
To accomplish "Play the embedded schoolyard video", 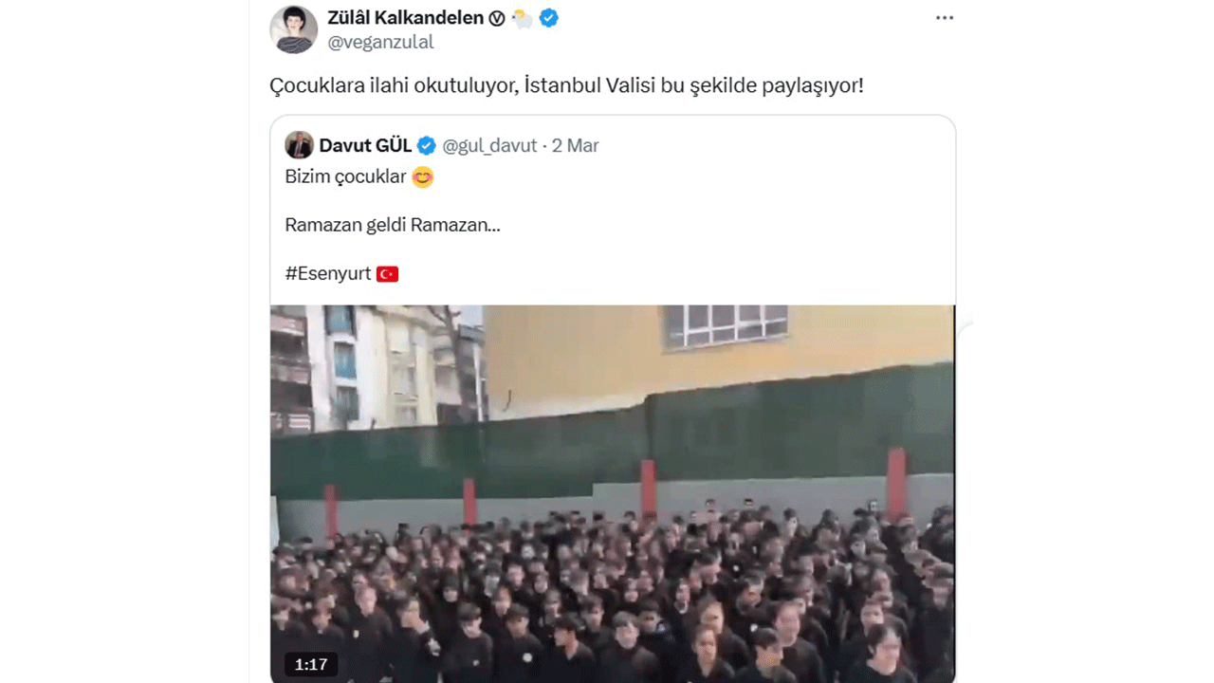I will coord(613,493).
